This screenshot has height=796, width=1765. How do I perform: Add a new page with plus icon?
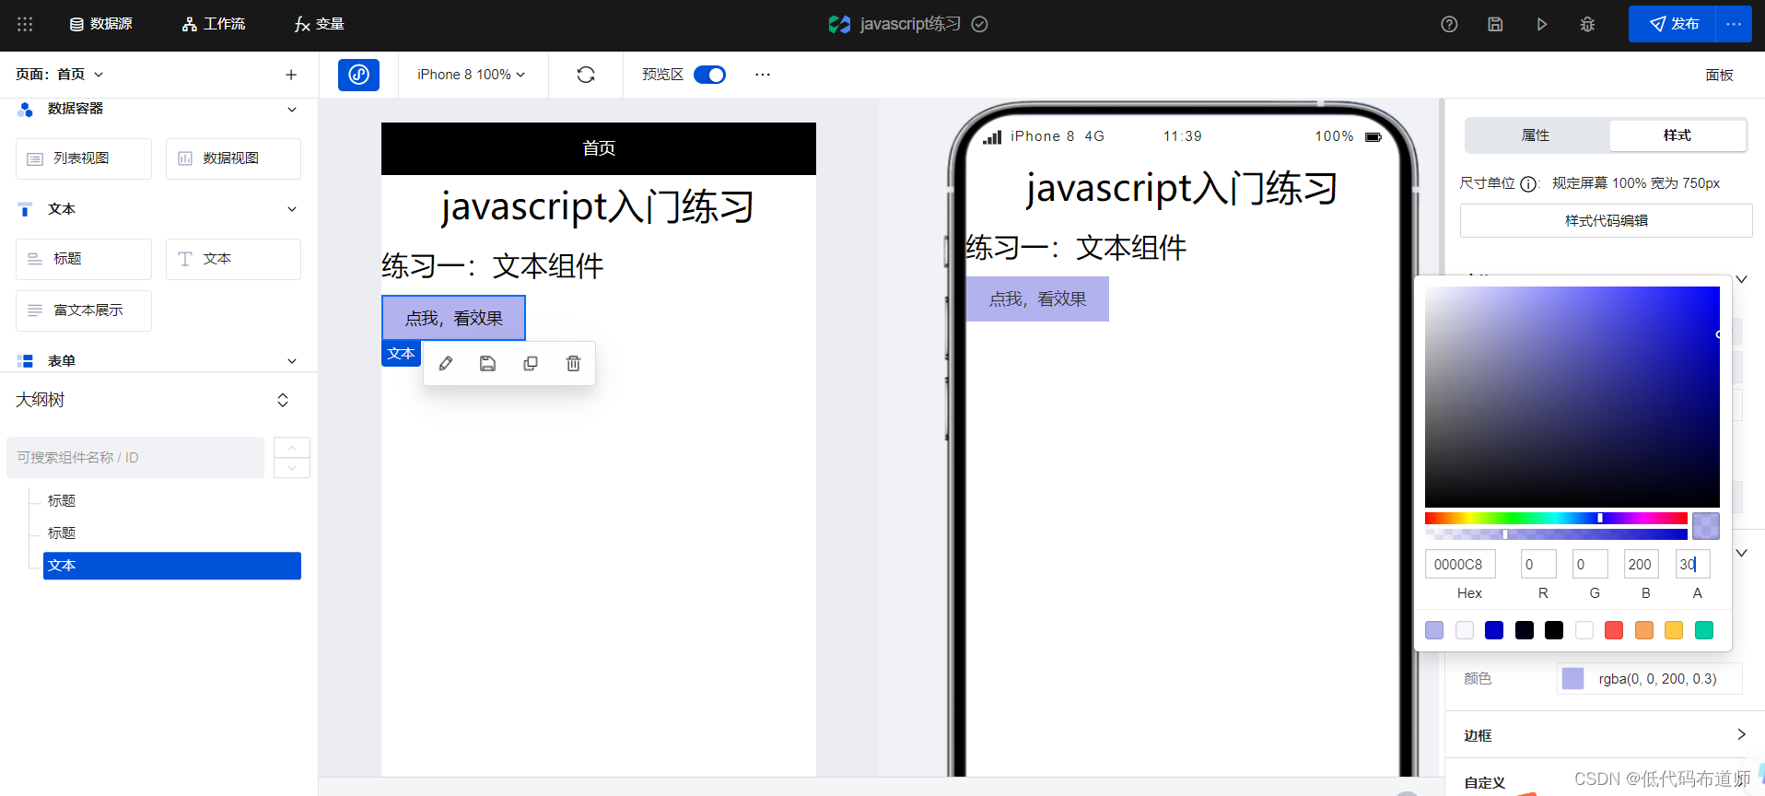click(291, 75)
